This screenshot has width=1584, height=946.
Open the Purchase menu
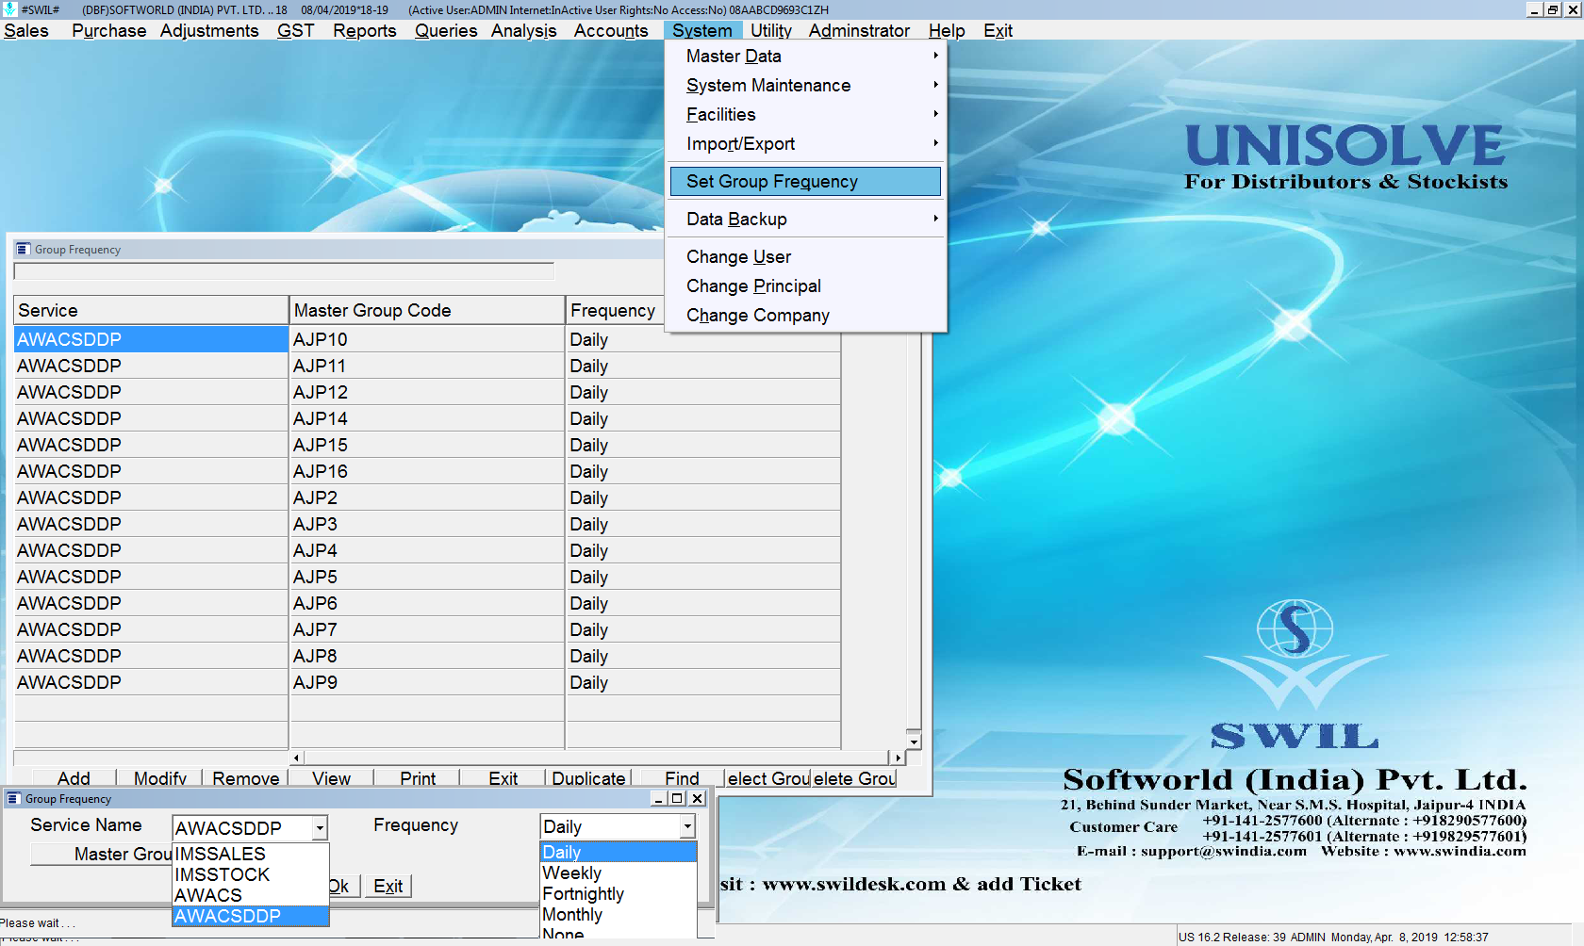108,30
